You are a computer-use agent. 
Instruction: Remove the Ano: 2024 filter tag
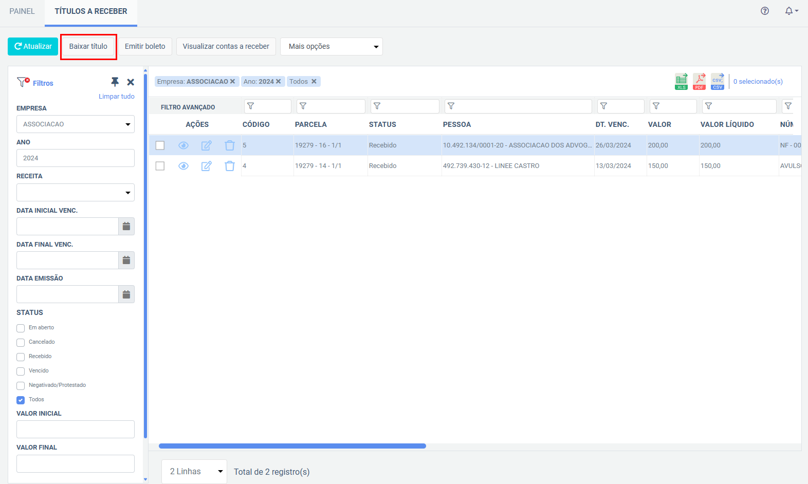click(x=278, y=81)
